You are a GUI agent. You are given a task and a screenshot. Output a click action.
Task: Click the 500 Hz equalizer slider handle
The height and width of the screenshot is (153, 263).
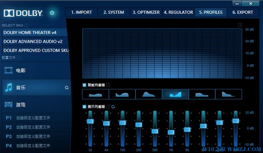tap(155, 131)
